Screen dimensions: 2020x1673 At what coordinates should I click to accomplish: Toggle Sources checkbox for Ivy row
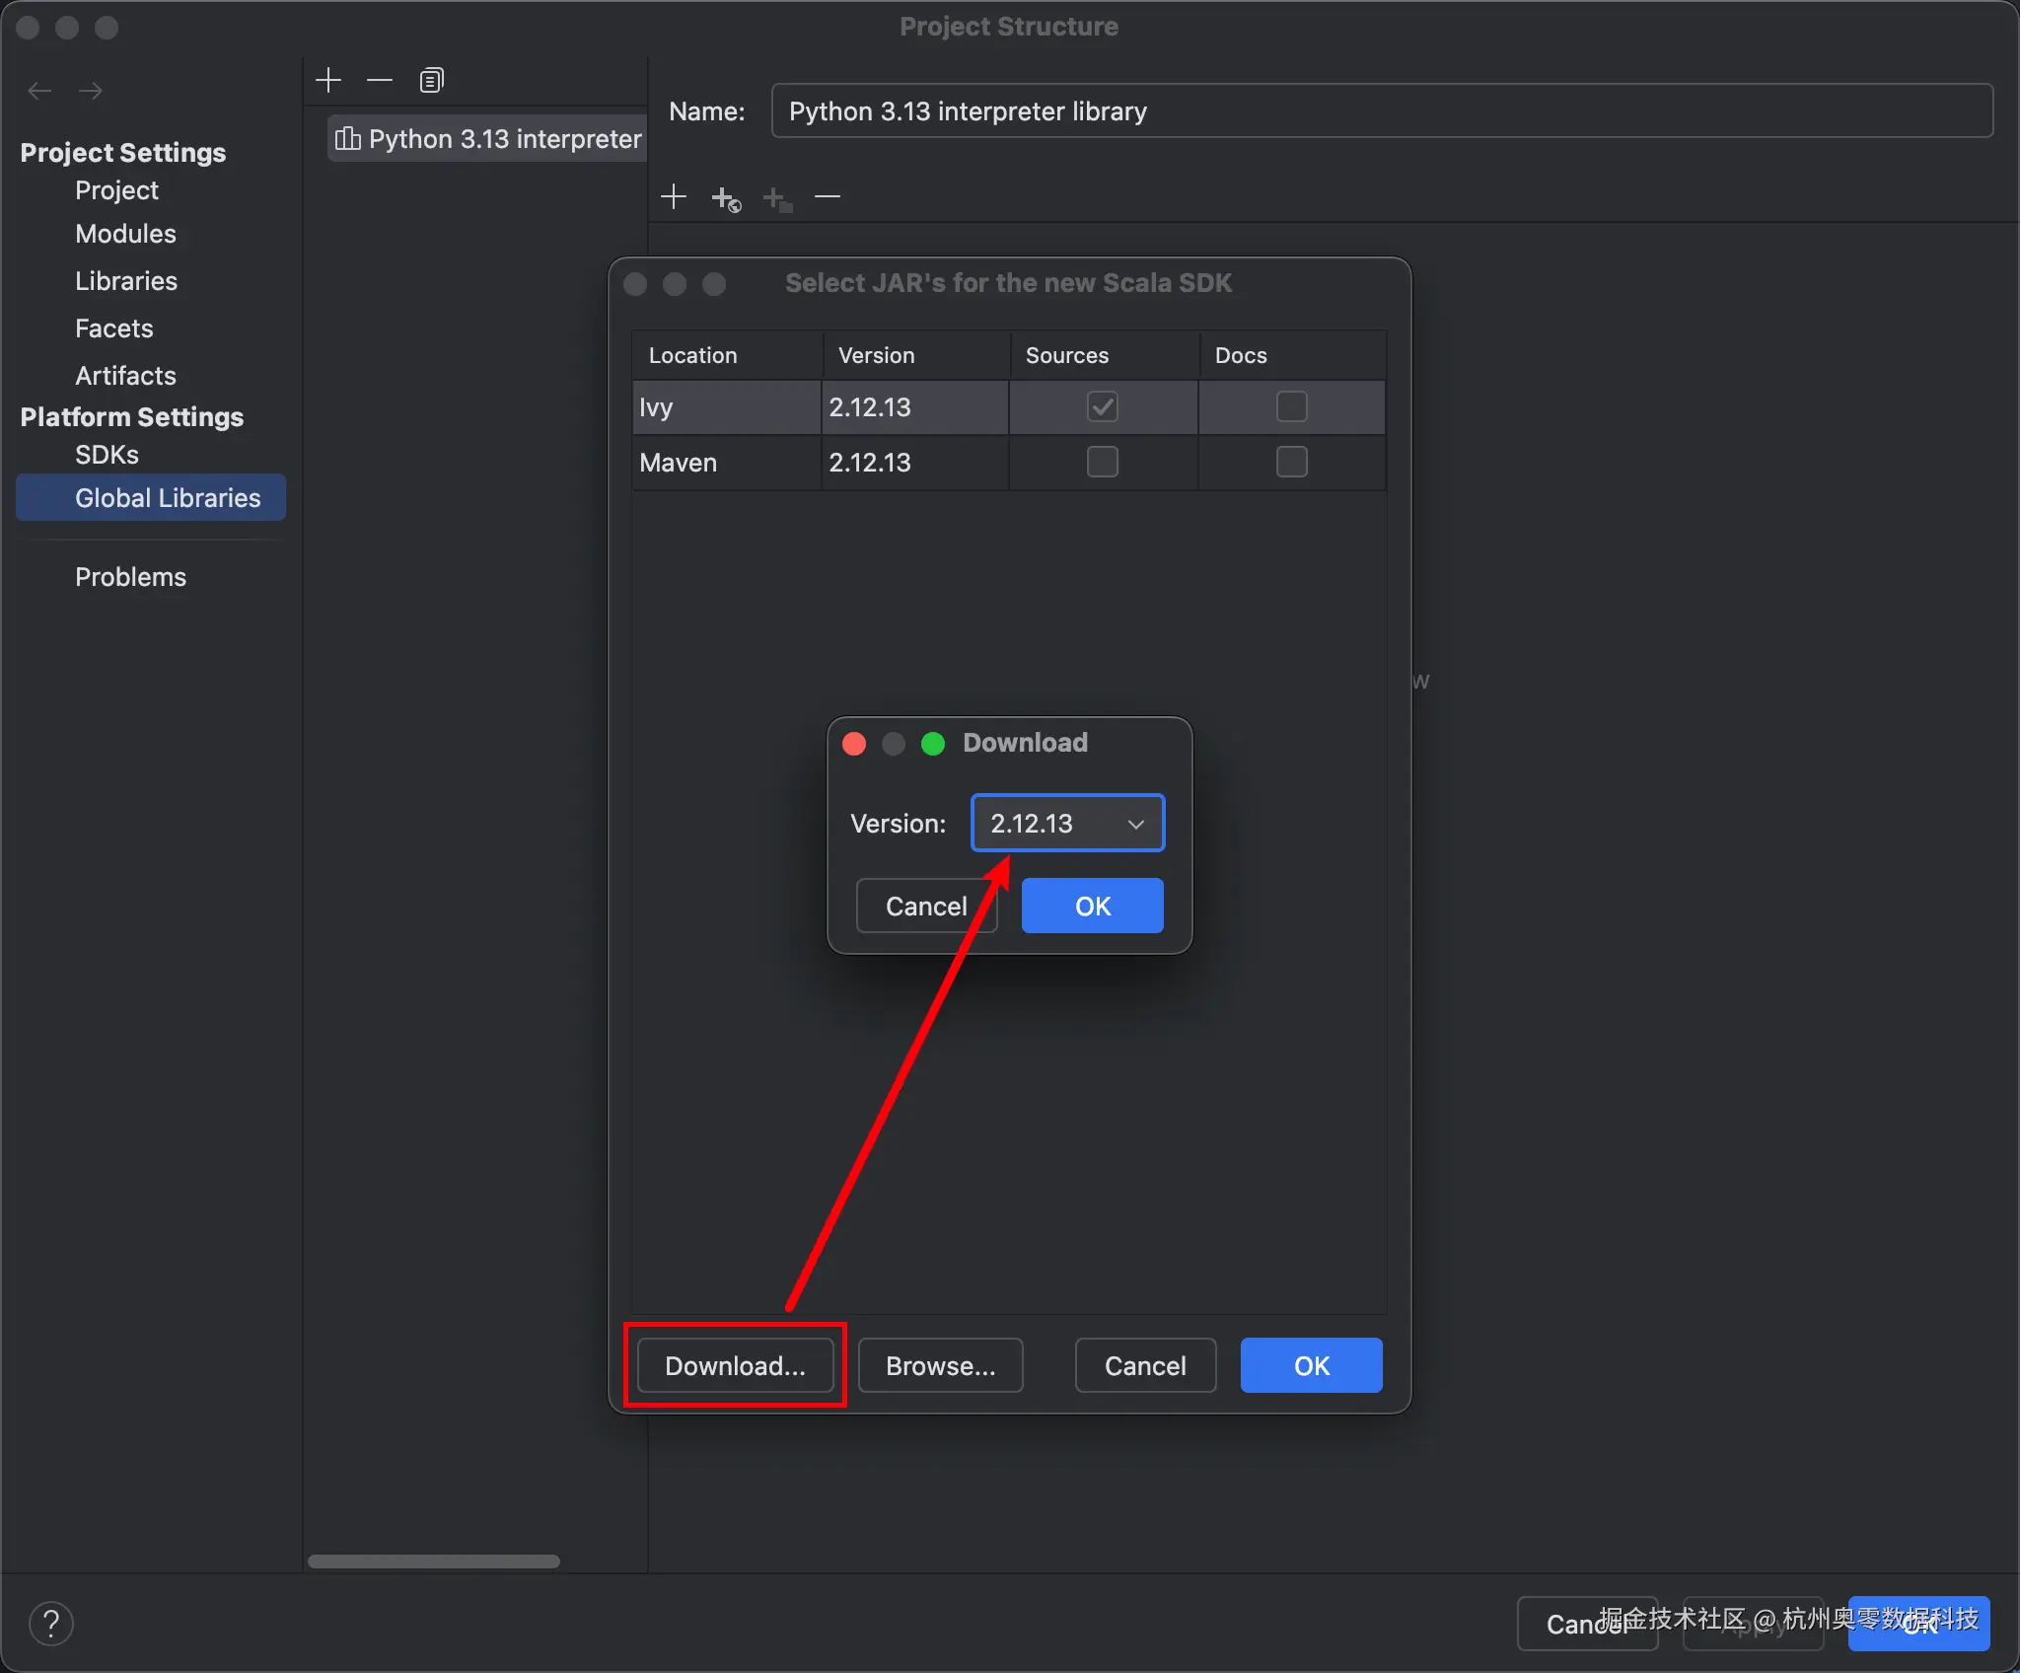pyautogui.click(x=1102, y=406)
